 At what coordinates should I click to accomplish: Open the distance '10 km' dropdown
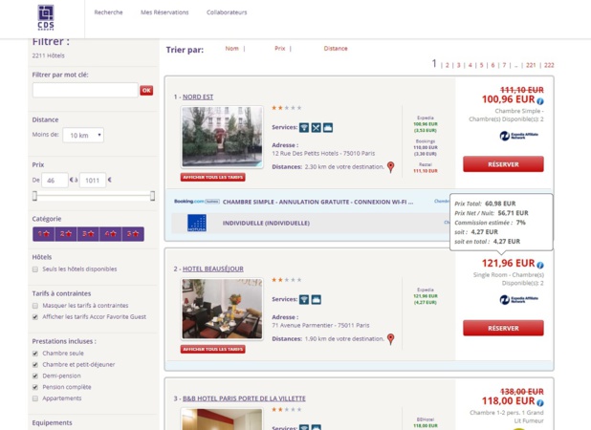tap(83, 136)
